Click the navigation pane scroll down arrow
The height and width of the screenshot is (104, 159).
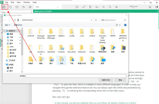click(x=22, y=72)
